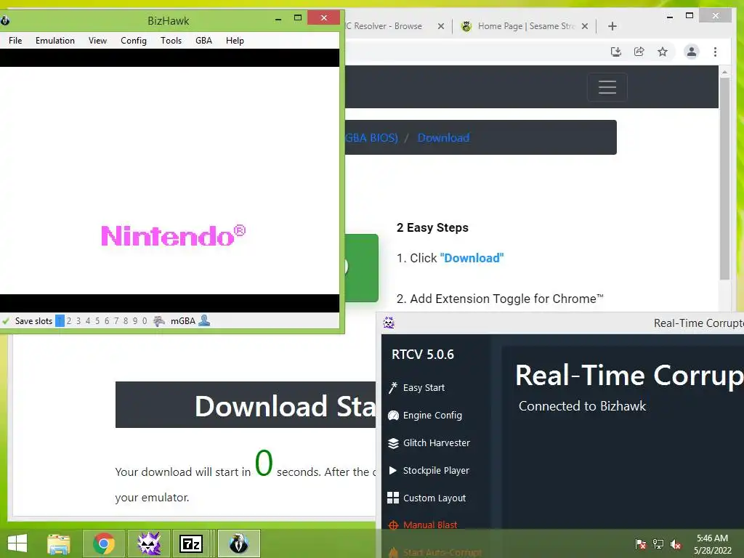Open File Explorer from the taskbar
The image size is (744, 558).
click(x=59, y=543)
